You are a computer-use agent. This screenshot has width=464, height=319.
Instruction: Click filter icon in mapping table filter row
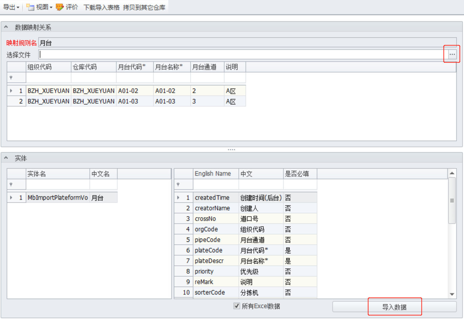pos(11,78)
